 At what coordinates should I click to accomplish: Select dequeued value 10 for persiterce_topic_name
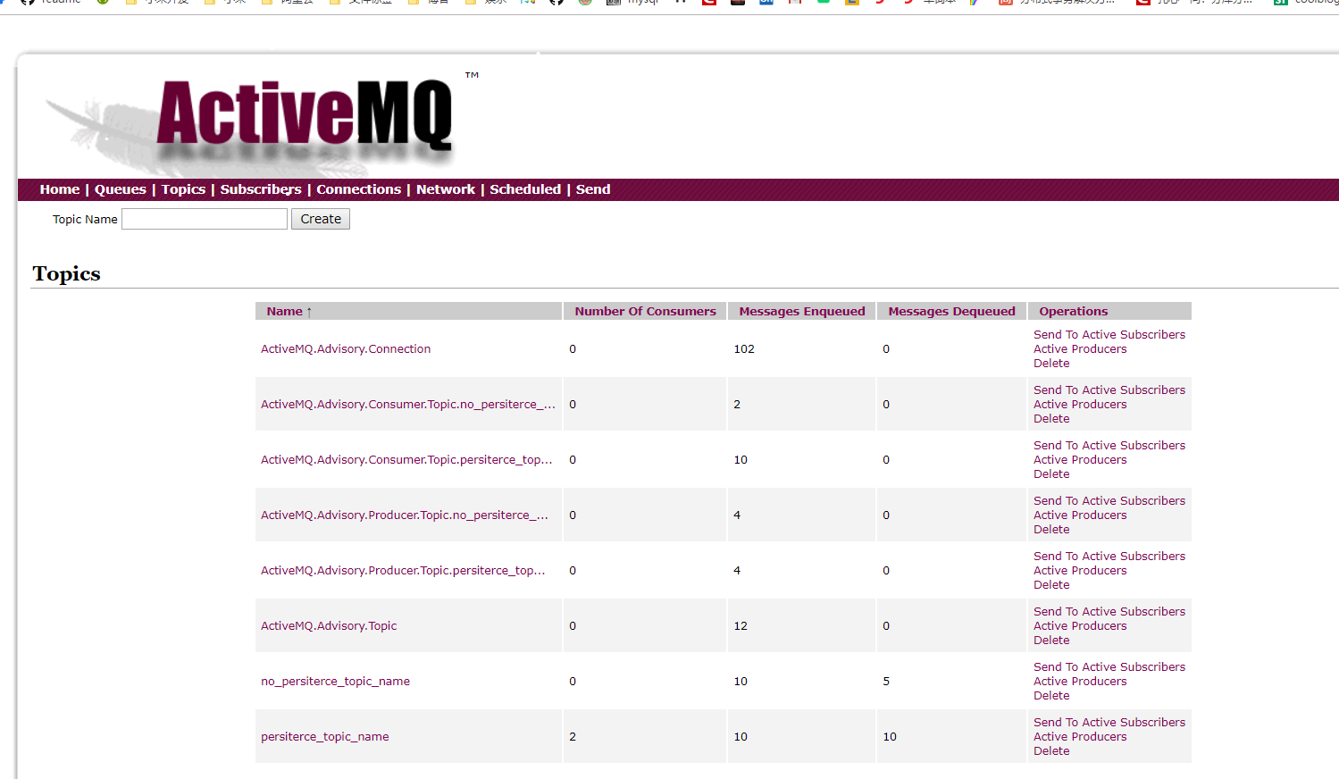[x=890, y=737]
